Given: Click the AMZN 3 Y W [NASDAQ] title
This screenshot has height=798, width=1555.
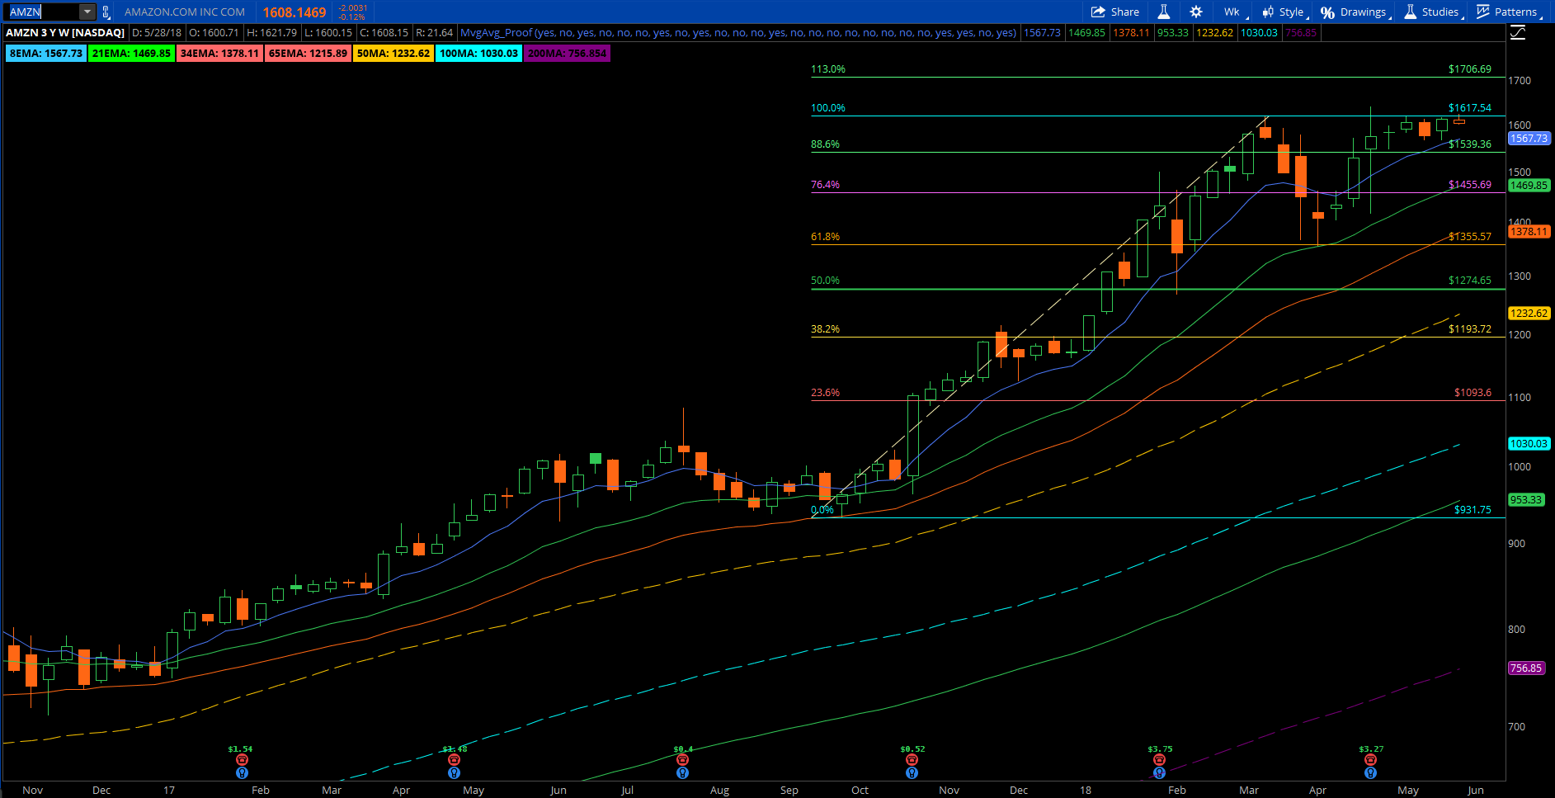Looking at the screenshot, I should pyautogui.click(x=66, y=33).
